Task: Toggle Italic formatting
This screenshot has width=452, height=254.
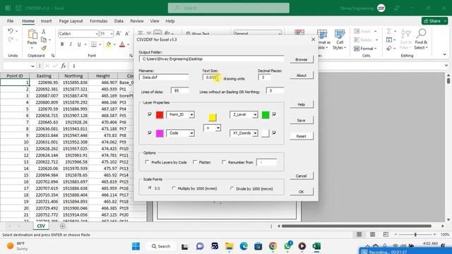Action: [71, 44]
